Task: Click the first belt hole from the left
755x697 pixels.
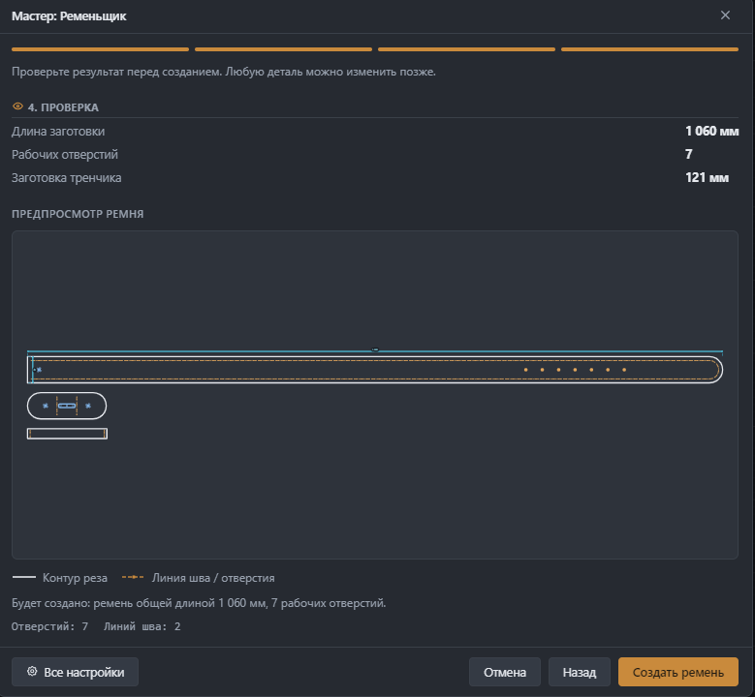Action: pos(526,370)
